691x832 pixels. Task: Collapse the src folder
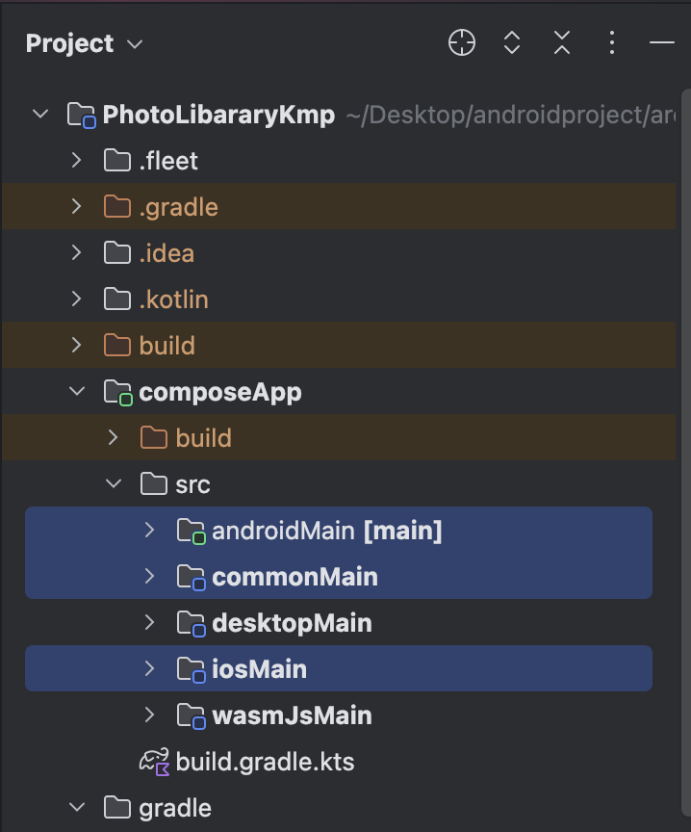pos(114,483)
